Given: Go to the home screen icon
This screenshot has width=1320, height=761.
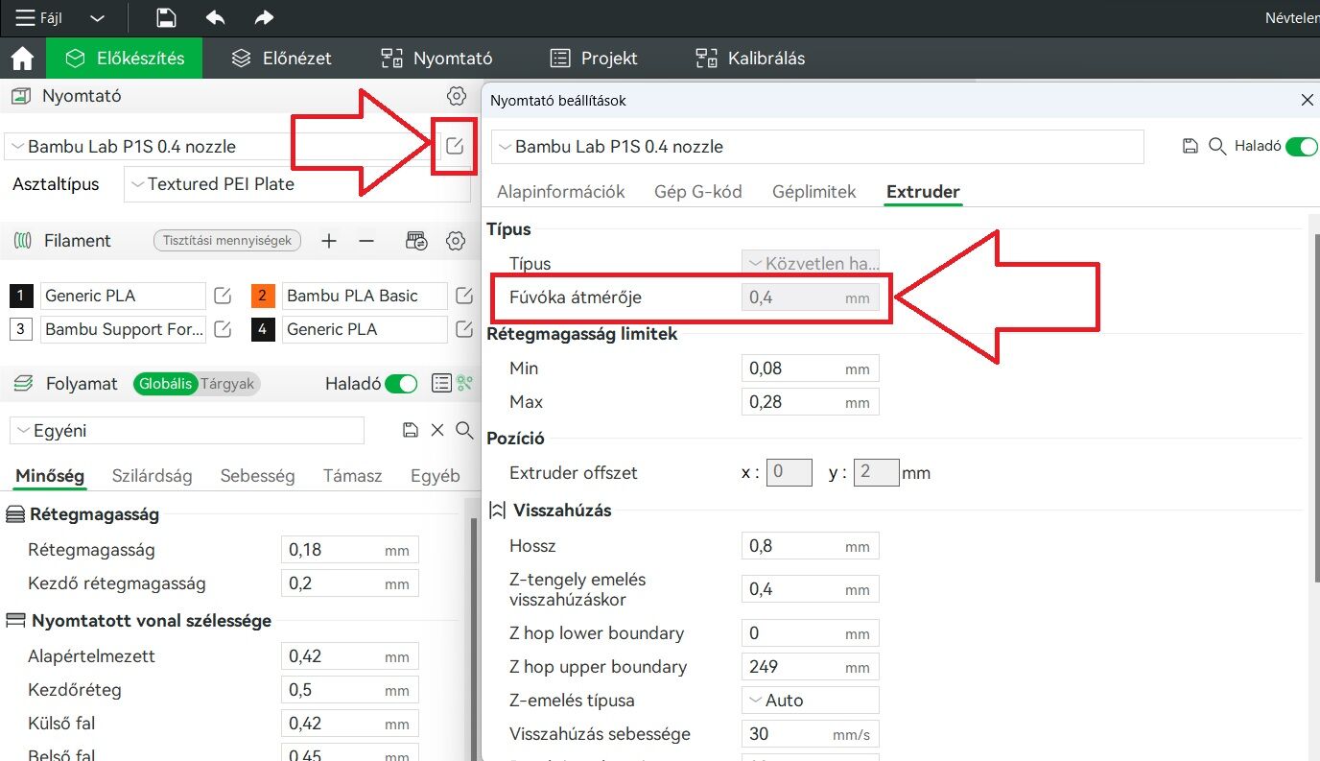Looking at the screenshot, I should (22, 59).
